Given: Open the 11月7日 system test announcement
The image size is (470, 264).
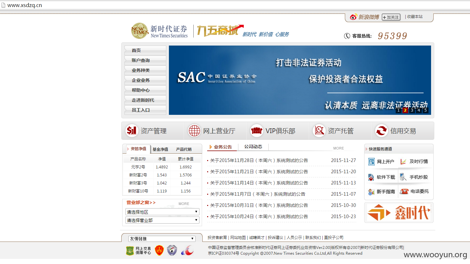Looking at the screenshot, I should pyautogui.click(x=258, y=194).
